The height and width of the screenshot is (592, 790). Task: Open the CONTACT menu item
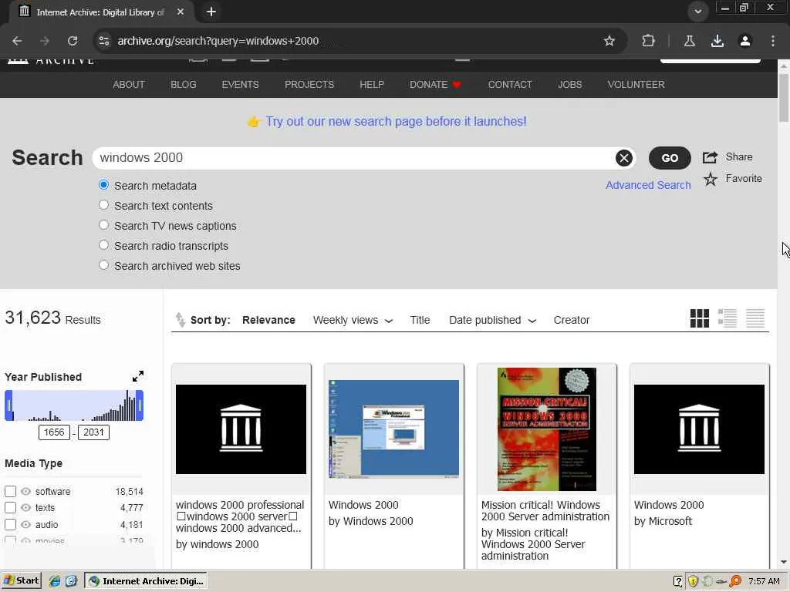[x=510, y=85]
